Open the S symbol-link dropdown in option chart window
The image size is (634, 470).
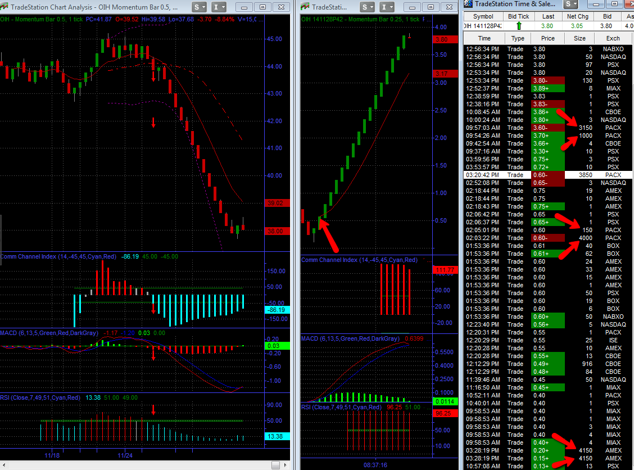tap(368, 7)
